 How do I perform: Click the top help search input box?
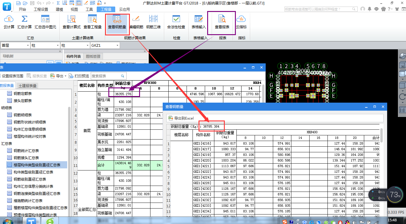(x=321, y=9)
